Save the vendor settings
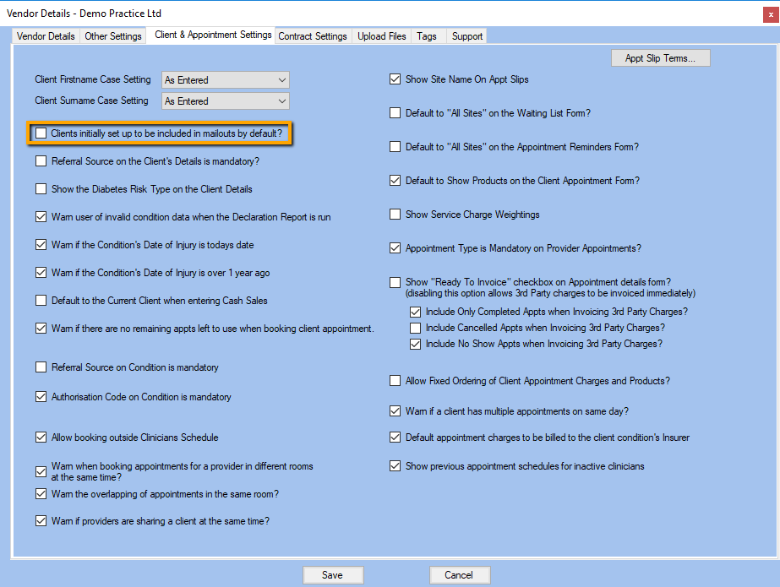 (333, 575)
